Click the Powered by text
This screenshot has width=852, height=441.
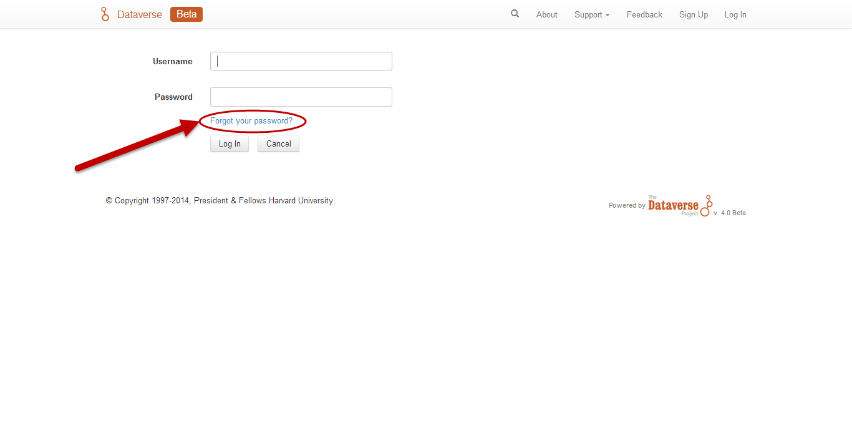[x=627, y=205]
